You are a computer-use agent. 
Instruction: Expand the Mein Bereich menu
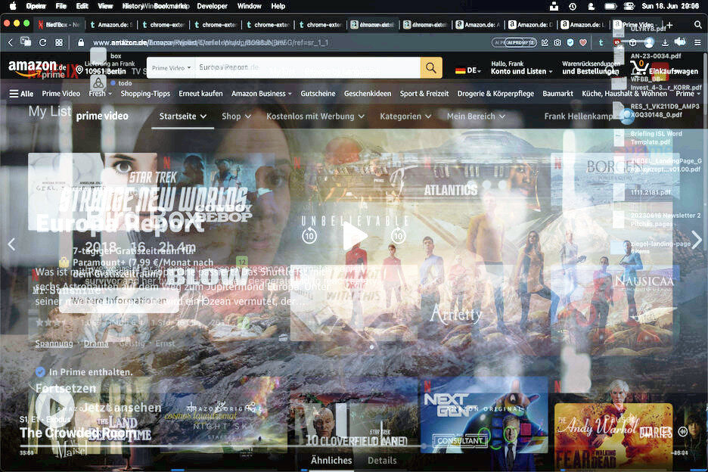[x=476, y=116]
